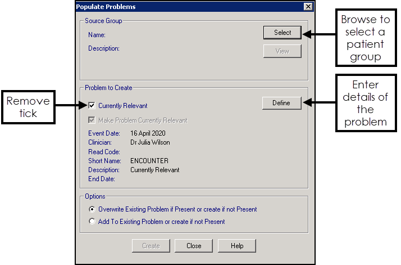Click the Name label in Source Group
The width and height of the screenshot is (401, 265).
pos(97,35)
